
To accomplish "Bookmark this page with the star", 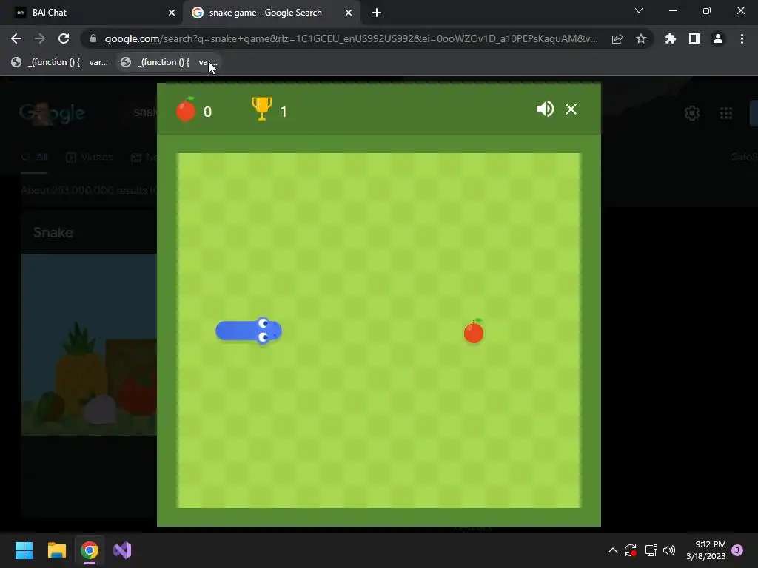I will point(641,38).
